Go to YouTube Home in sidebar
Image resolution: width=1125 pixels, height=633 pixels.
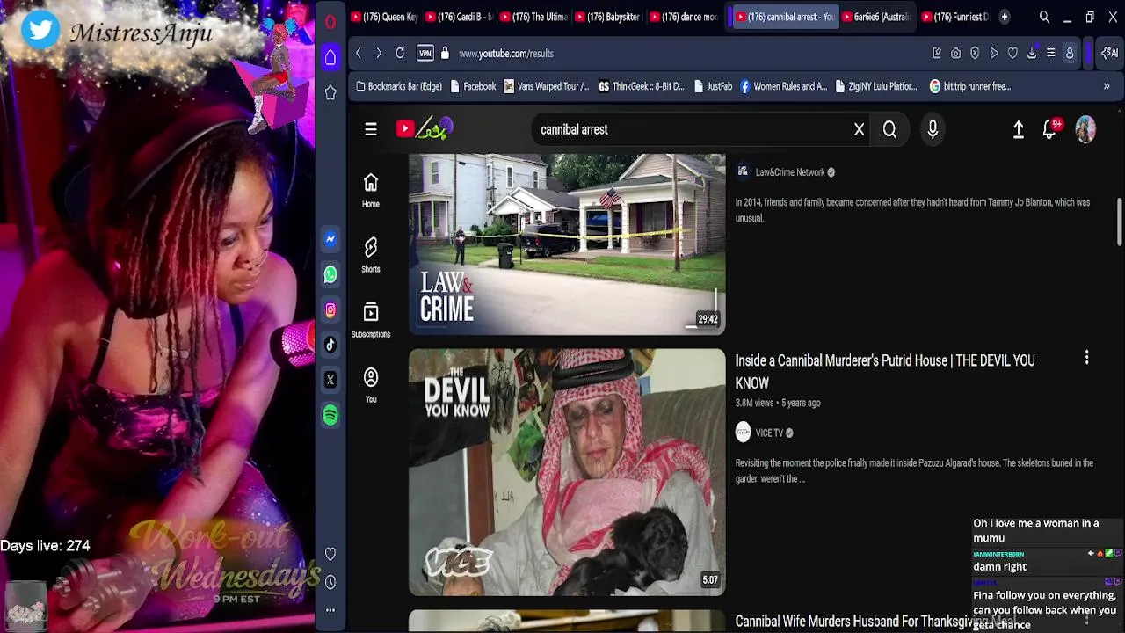[371, 190]
